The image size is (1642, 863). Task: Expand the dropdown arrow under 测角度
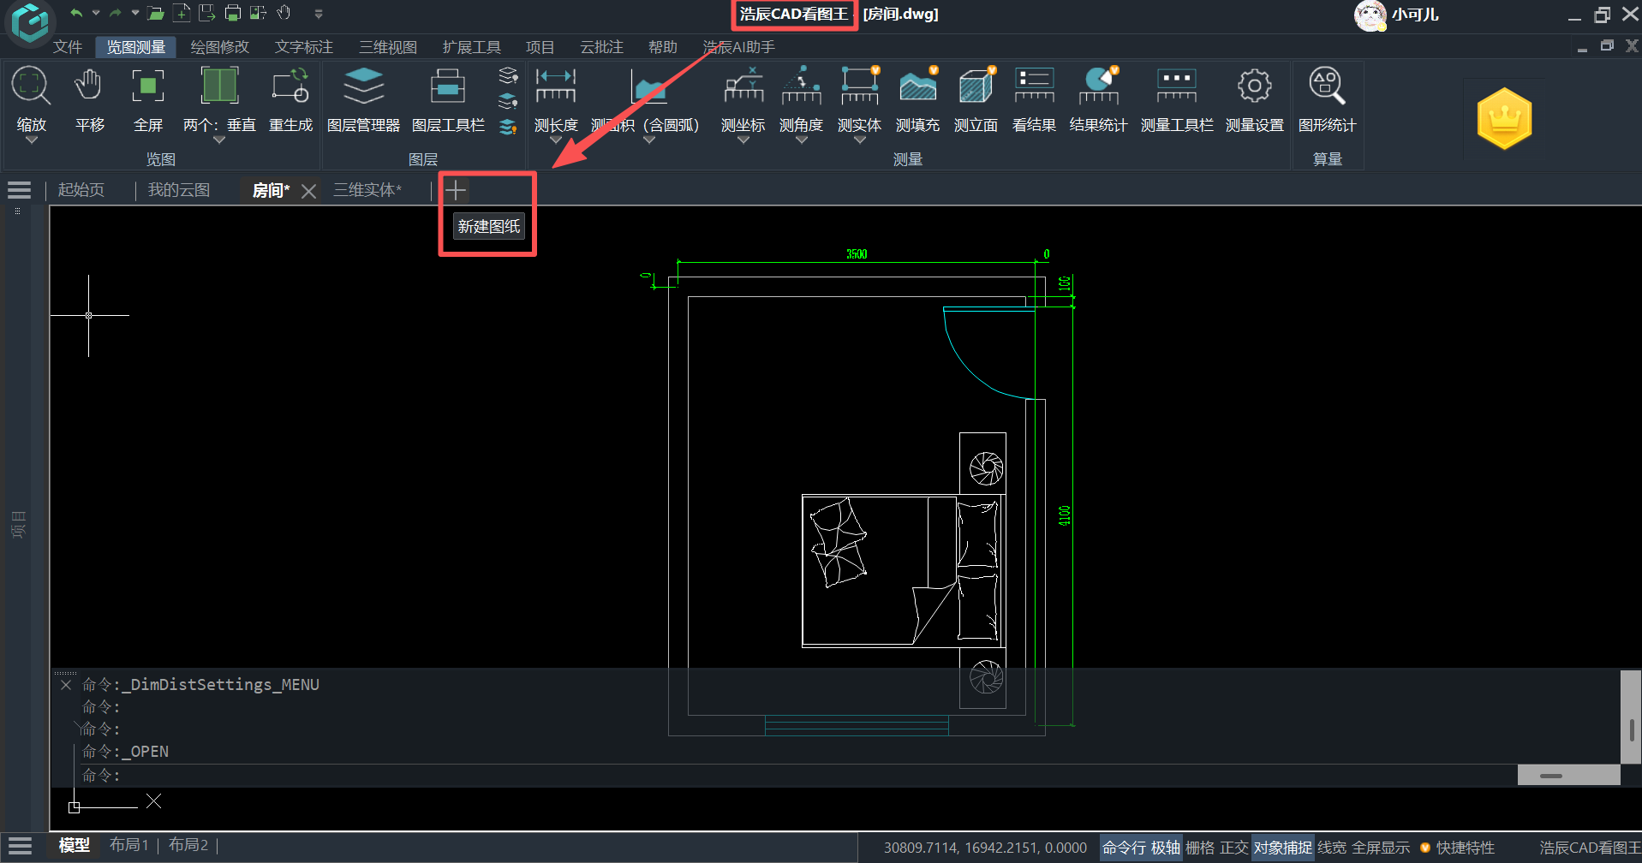tap(801, 140)
